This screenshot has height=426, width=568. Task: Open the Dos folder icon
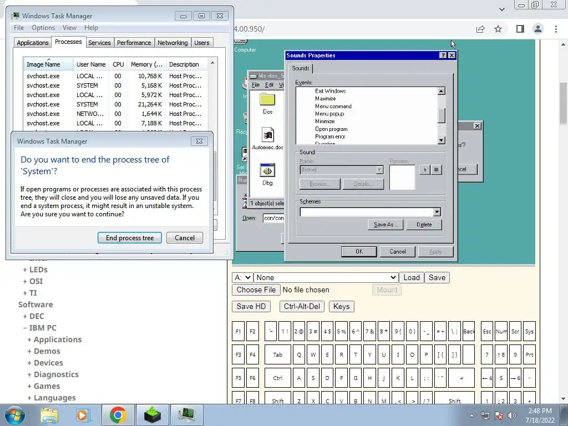pyautogui.click(x=267, y=100)
